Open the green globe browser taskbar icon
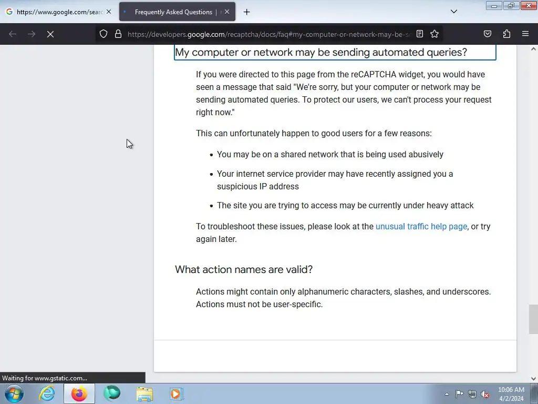Screen dimensions: 538x404 [x=112, y=393]
